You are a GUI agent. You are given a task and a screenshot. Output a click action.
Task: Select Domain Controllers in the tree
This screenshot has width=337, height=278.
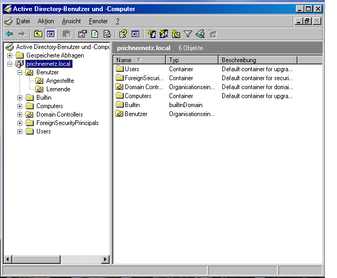pyautogui.click(x=60, y=114)
